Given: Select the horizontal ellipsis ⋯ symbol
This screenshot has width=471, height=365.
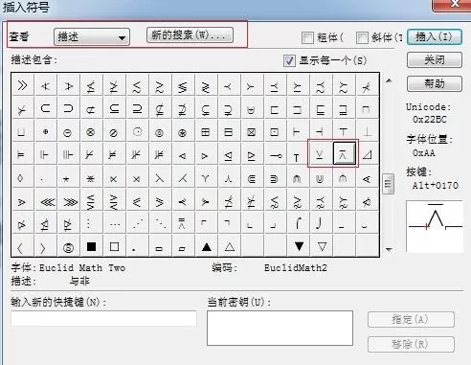Looking at the screenshot, I should (x=114, y=223).
